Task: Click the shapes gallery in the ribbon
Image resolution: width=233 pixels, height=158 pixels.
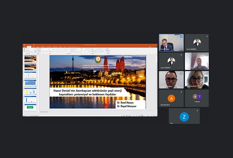Action: click(x=84, y=49)
